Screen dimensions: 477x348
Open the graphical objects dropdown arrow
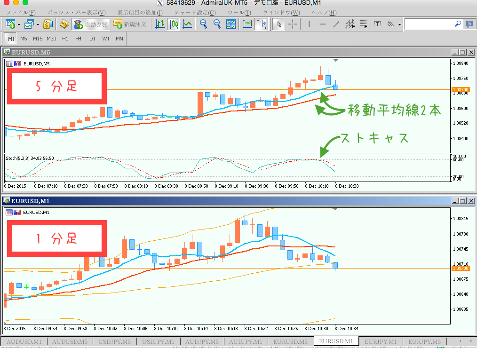coord(399,24)
